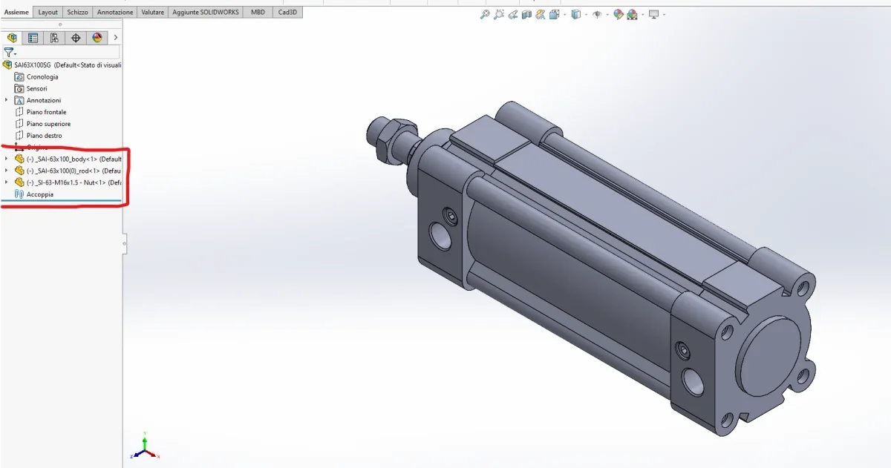Screen dimensions: 891x468
Task: Click the Zoom to Fit magnifier icon
Action: 485,14
